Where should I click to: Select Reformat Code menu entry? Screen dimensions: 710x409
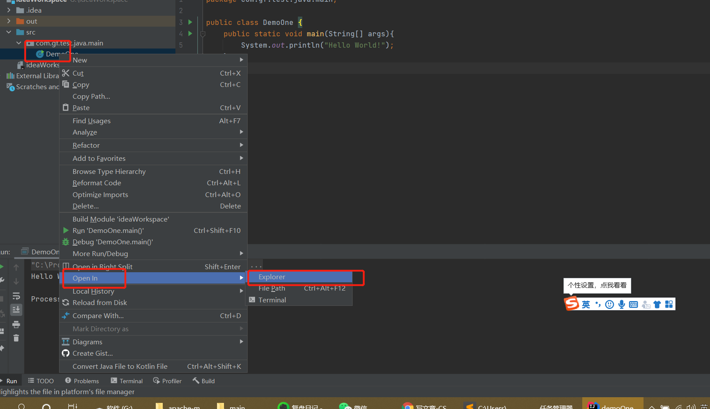(153, 183)
